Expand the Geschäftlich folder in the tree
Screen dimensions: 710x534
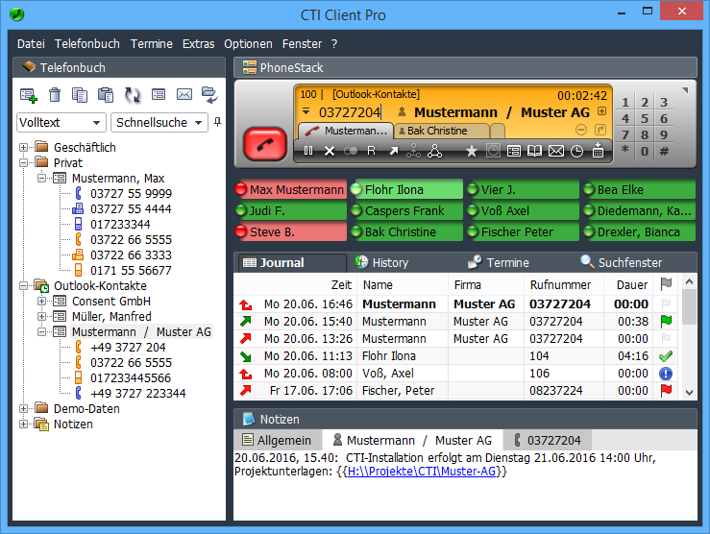pos(23,148)
